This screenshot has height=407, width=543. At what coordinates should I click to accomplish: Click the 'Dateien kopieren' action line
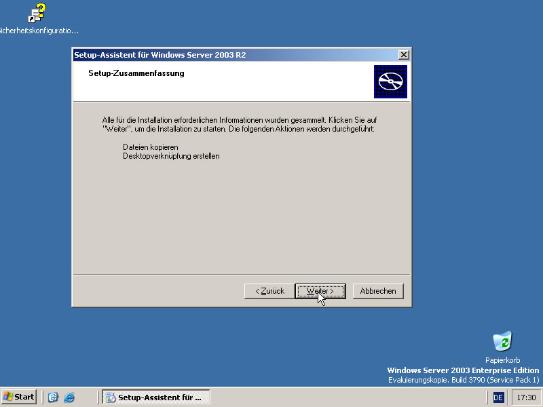tap(151, 147)
